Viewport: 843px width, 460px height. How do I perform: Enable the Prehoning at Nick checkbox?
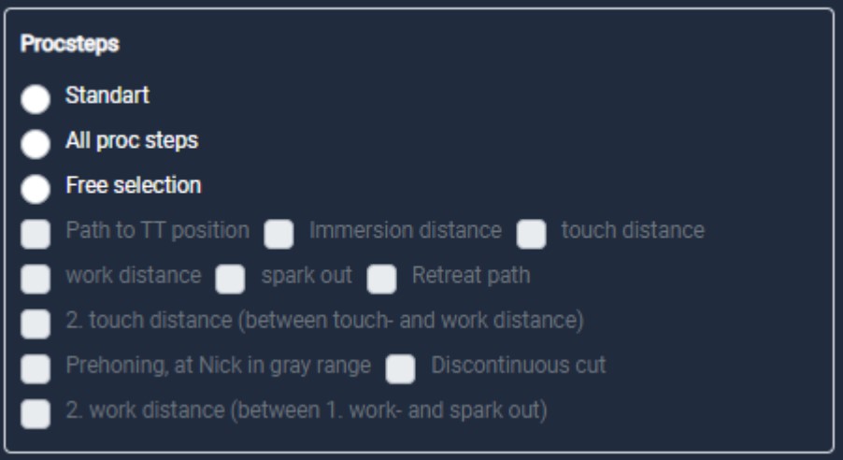coord(36,368)
